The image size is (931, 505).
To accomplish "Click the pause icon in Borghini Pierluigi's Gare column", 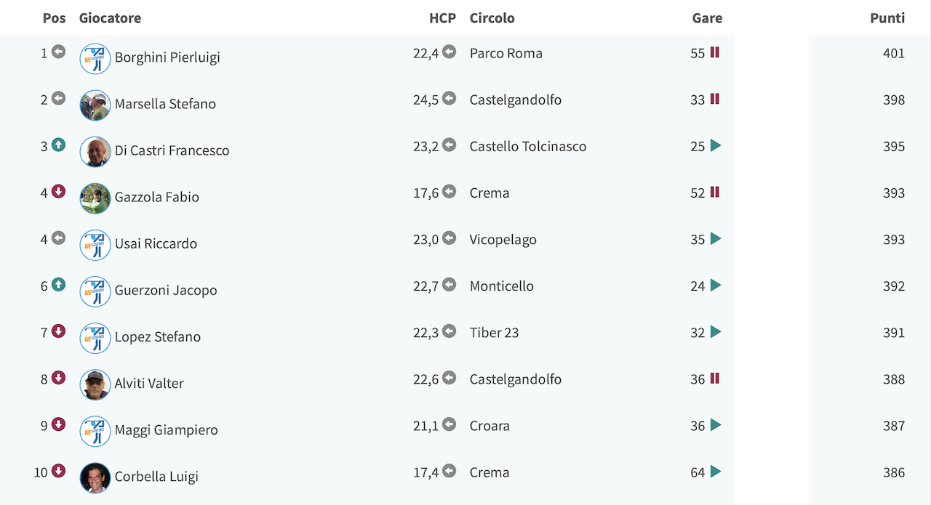I will pos(715,52).
